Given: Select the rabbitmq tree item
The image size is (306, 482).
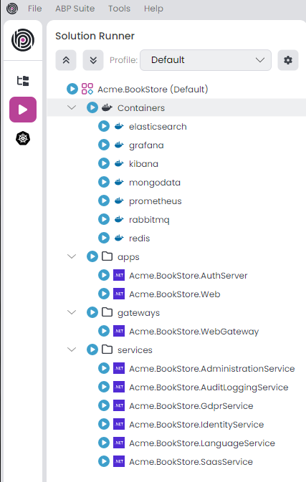Looking at the screenshot, I should tap(149, 220).
